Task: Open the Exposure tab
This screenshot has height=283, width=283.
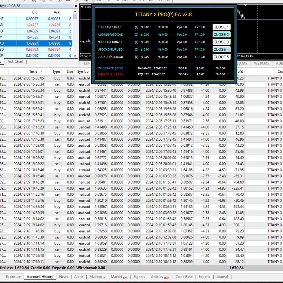Action: [x=13, y=277]
